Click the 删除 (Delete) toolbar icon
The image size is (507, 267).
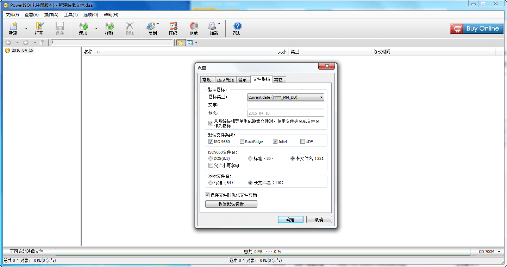[x=130, y=28]
